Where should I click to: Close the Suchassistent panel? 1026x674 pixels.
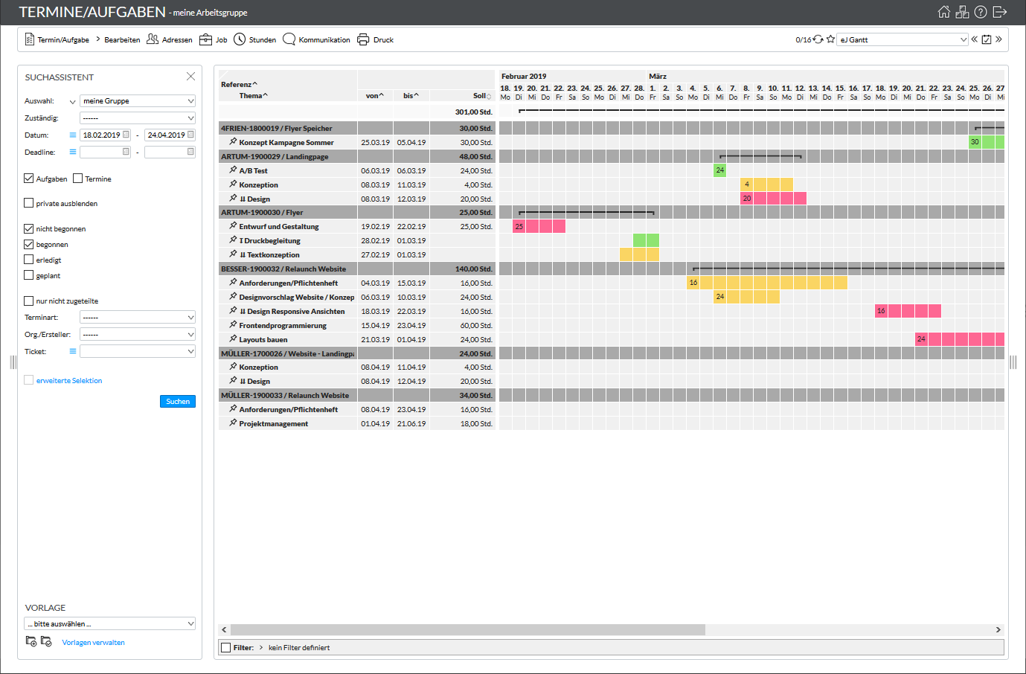(x=190, y=77)
